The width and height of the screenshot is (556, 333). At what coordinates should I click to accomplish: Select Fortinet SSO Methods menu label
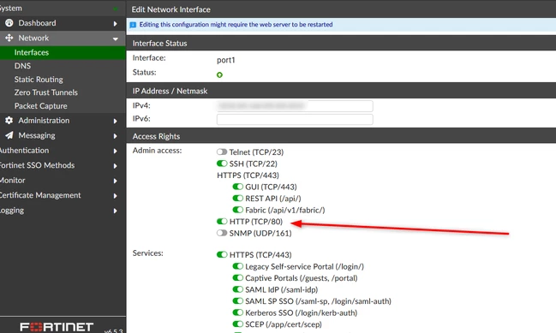[x=37, y=165]
